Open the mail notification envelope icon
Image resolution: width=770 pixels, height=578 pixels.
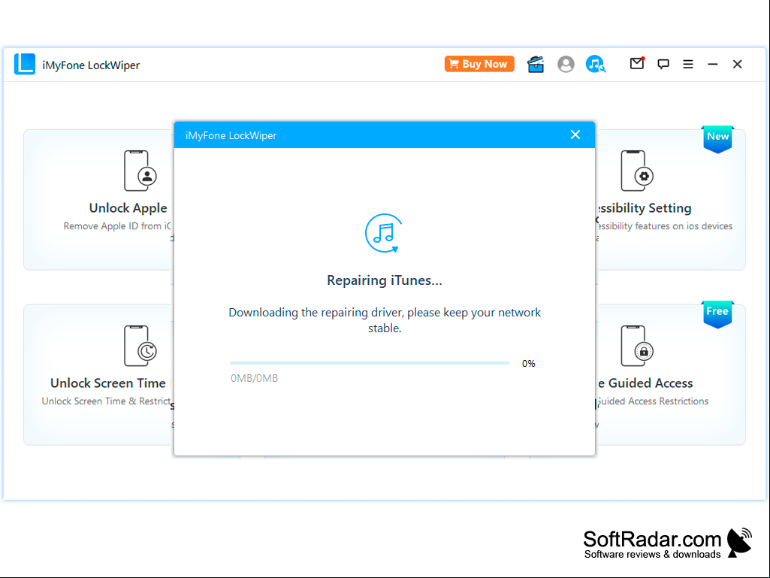(637, 63)
